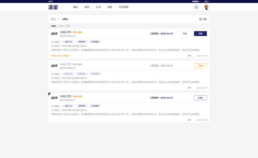
Task: Click the 已通过 status button
Action: pyautogui.click(x=200, y=98)
